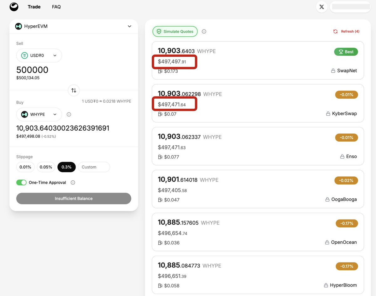Click gas pump icon in SwapNet quote
The image size is (376, 296).
tap(160, 71)
